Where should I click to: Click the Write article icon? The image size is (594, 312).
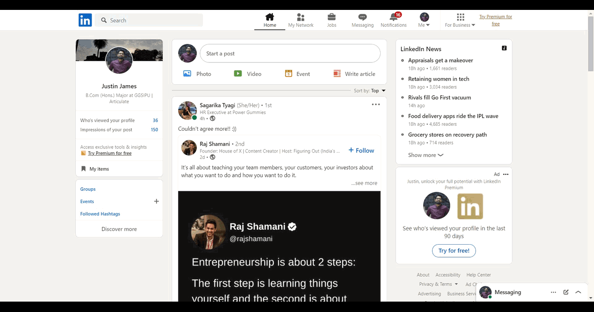pos(337,74)
